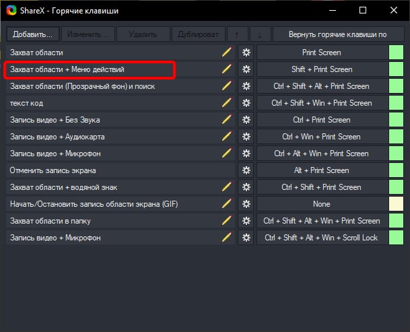The height and width of the screenshot is (332, 410).
Task: Click pencil icon for Запись видео + Аудиокарта
Action: pos(226,137)
